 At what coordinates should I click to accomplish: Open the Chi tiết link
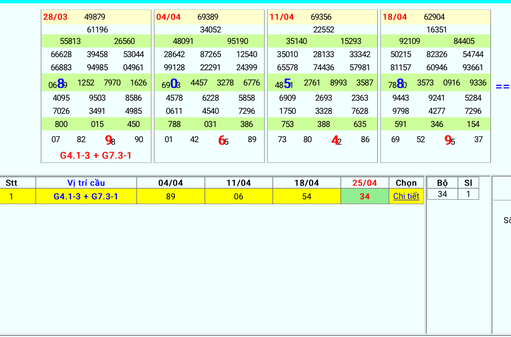point(406,196)
